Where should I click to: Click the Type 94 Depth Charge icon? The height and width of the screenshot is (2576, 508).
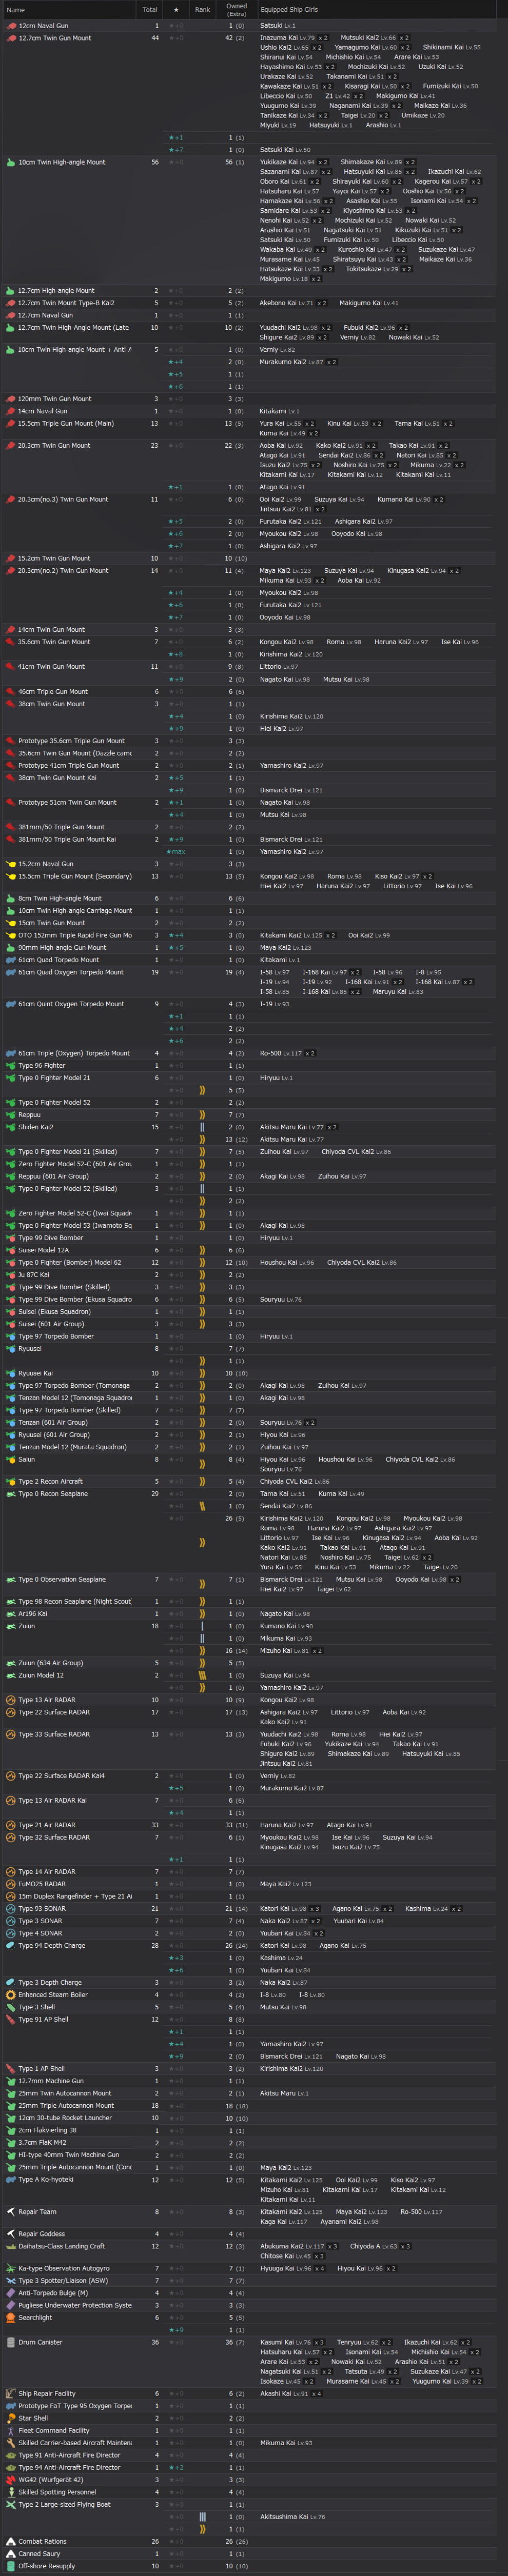point(11,1945)
